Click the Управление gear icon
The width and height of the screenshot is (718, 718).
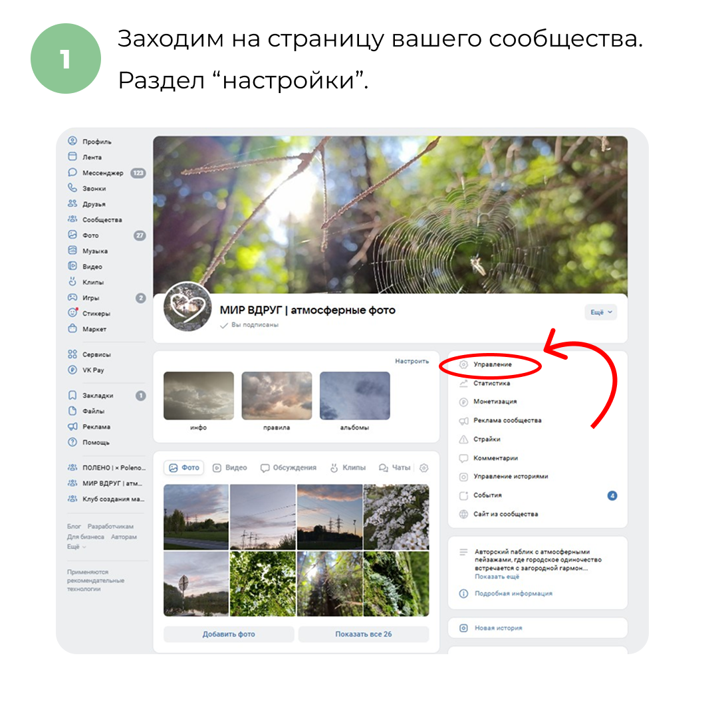tap(463, 364)
